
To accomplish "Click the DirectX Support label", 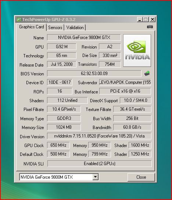I will (104, 101).
